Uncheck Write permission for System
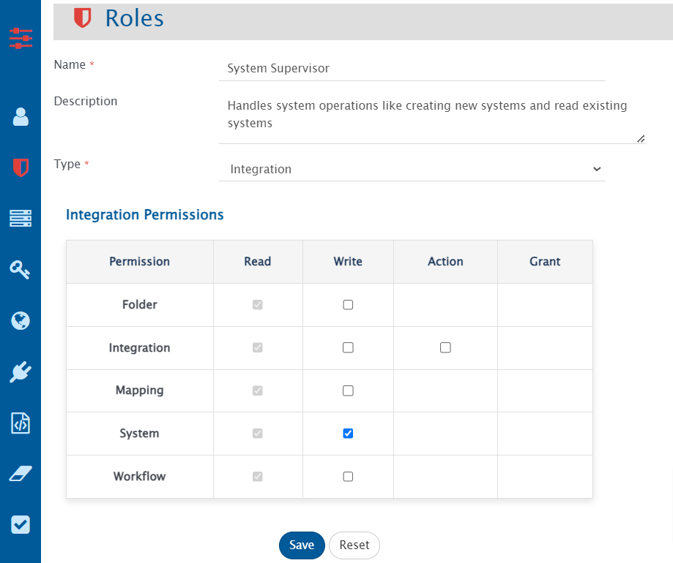 tap(348, 434)
